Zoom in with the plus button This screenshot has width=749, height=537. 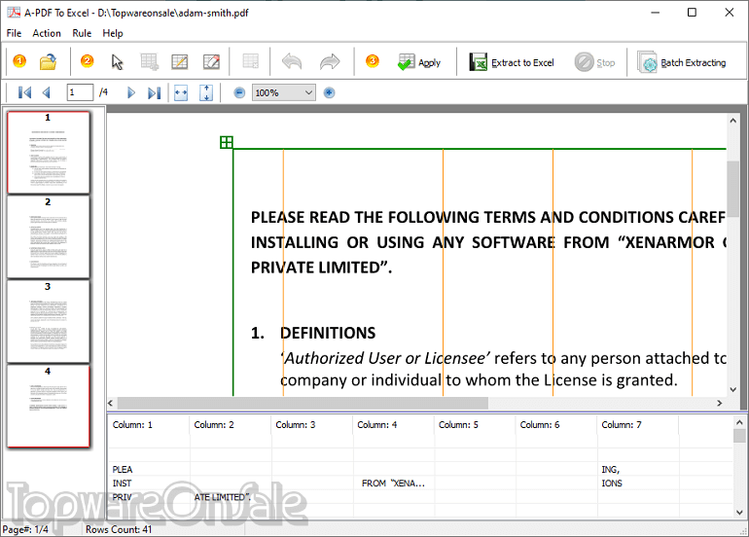tap(329, 92)
